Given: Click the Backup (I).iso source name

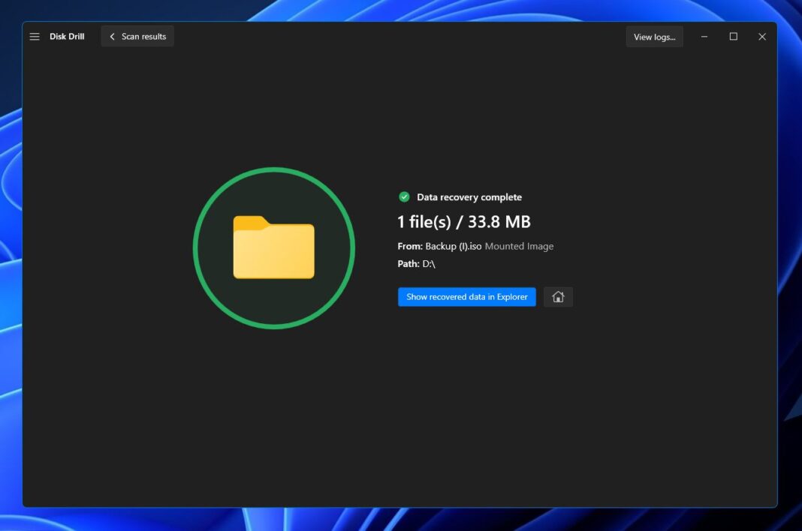Looking at the screenshot, I should click(454, 246).
